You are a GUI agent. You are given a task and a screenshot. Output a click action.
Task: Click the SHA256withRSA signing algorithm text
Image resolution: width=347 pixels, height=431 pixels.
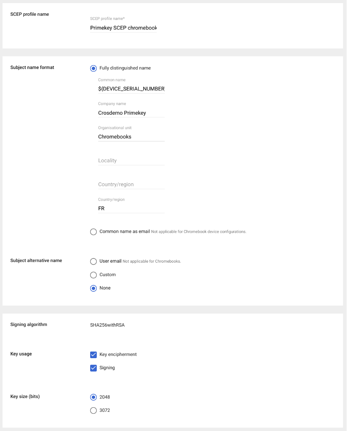(x=107, y=325)
